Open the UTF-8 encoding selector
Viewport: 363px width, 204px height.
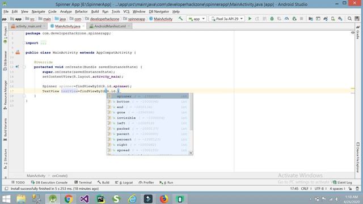click(x=320, y=189)
